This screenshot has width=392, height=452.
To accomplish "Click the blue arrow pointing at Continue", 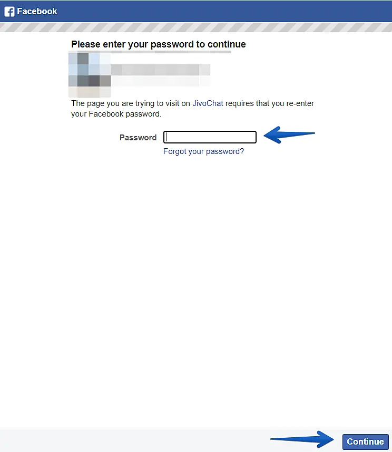I will pyautogui.click(x=302, y=439).
